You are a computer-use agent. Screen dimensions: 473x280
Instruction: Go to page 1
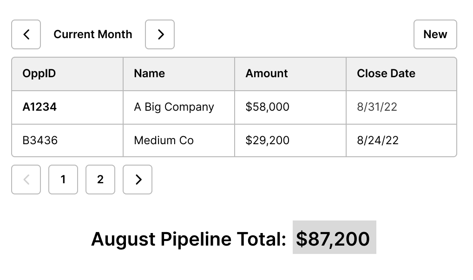point(63,180)
